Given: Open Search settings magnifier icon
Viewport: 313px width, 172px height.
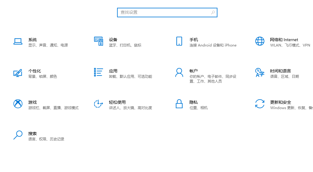Looking at the screenshot, I should point(18,135).
